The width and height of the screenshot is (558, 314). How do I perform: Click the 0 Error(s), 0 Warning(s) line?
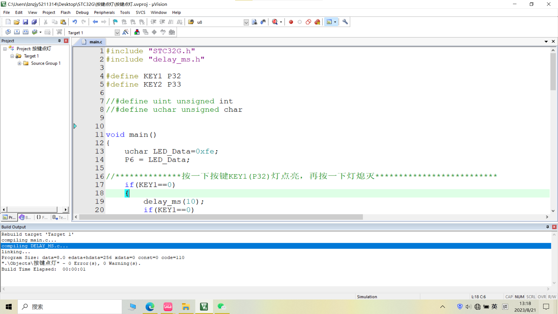pyautogui.click(x=71, y=263)
